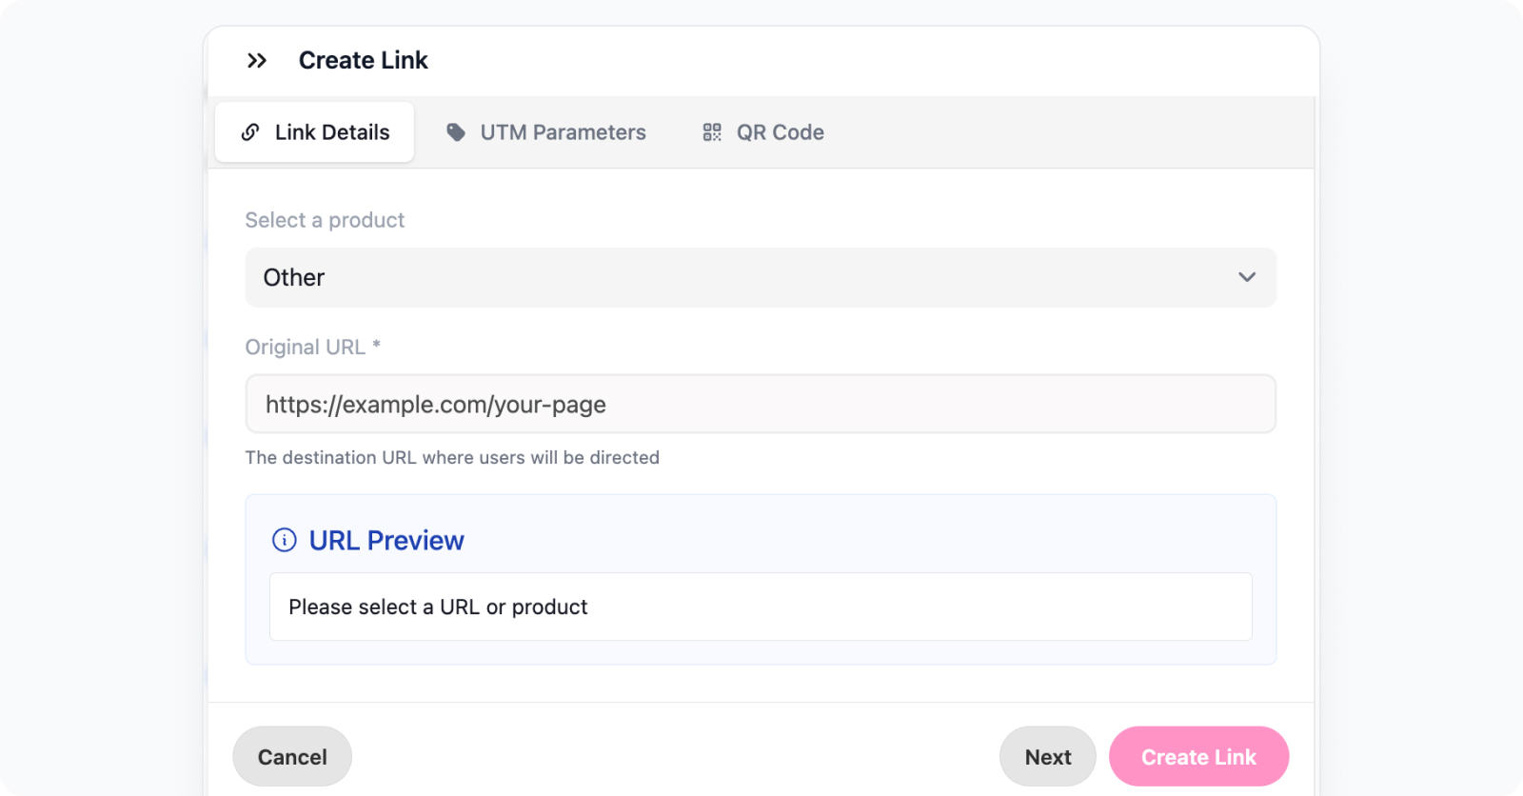This screenshot has width=1523, height=796.
Task: Submit with the pink Create Link button
Action: coord(1199,757)
